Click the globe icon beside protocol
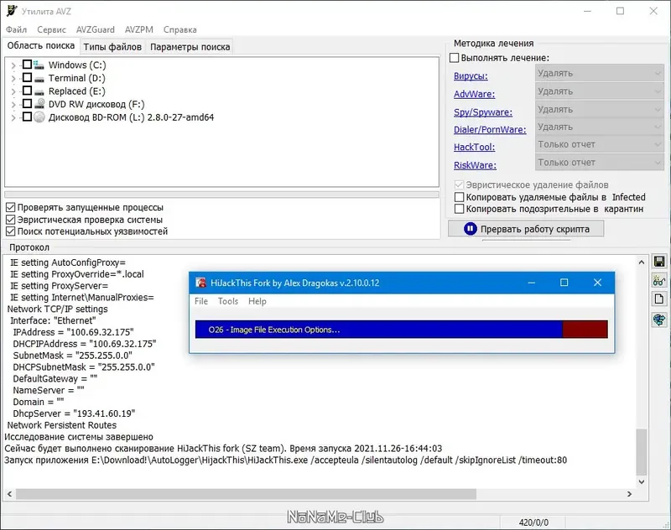Viewport: 671px width, 530px height. point(659,320)
